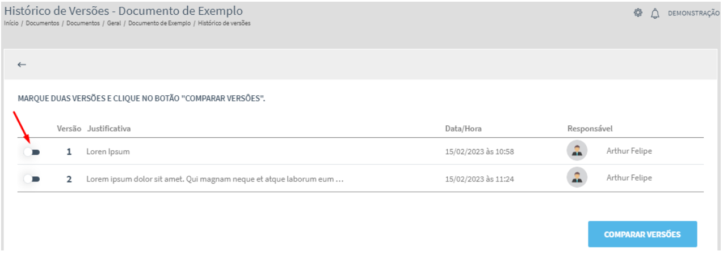Click Arthur Felipe avatar in version 1 row

[577, 151]
